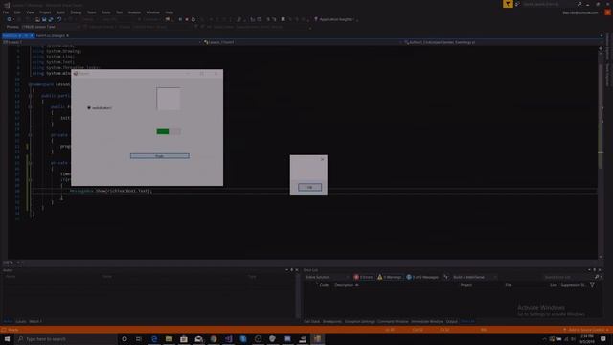This screenshot has height=345, width=613.
Task: Open the File menu
Action: tap(6, 12)
